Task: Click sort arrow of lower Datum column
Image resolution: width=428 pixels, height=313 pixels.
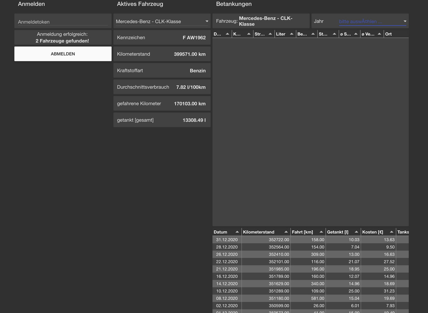Action: [237, 232]
